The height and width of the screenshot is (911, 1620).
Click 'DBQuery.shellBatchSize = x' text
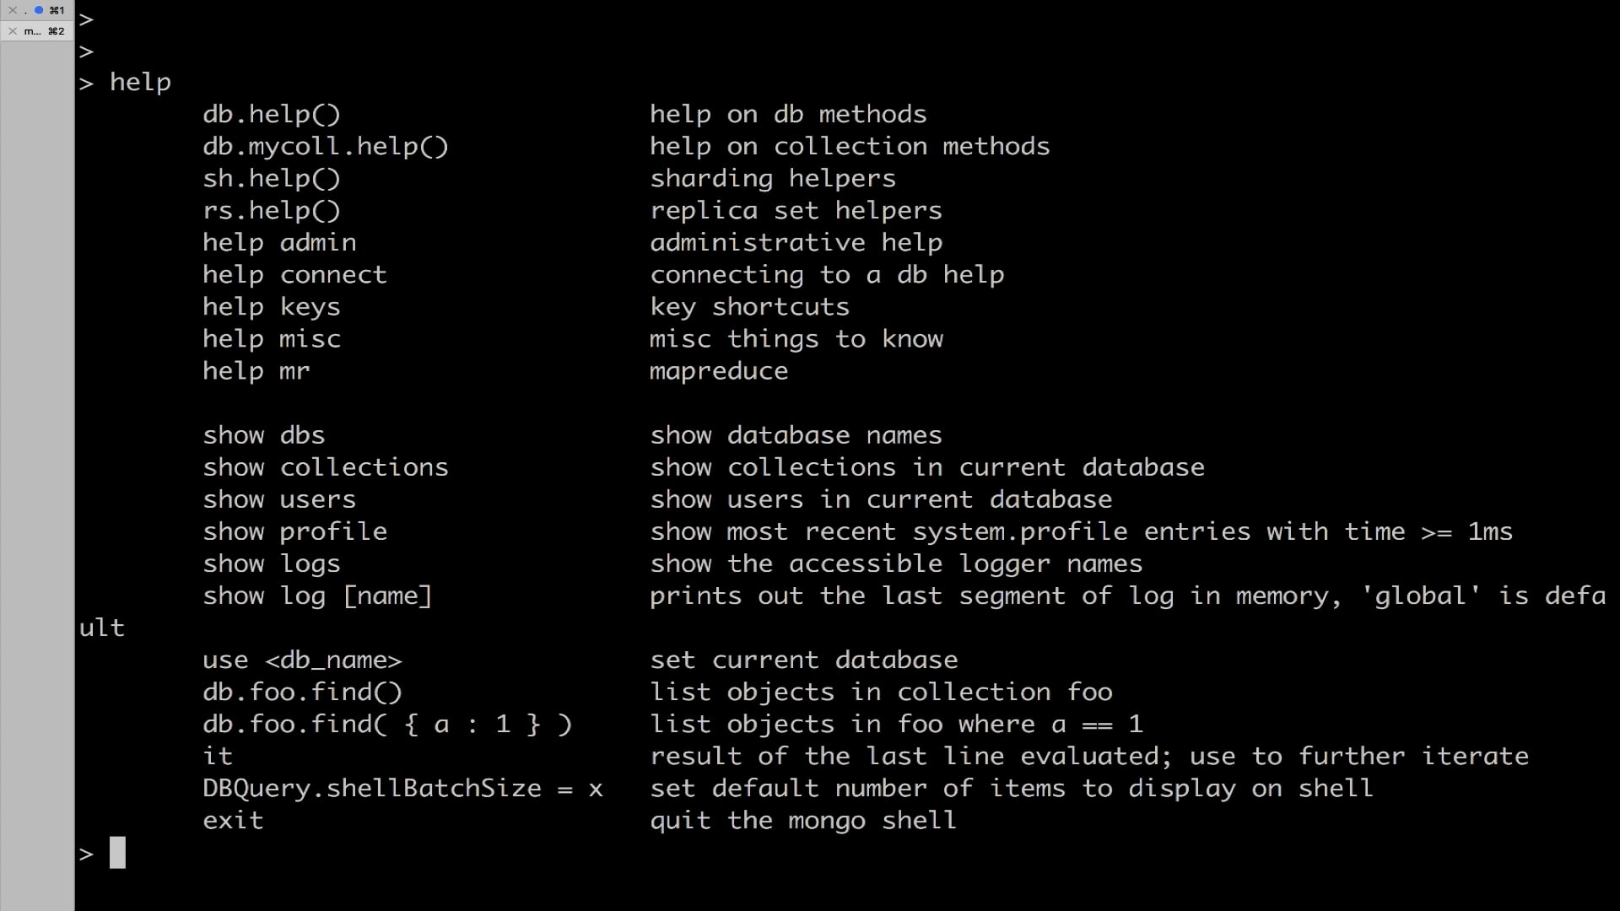(x=402, y=789)
